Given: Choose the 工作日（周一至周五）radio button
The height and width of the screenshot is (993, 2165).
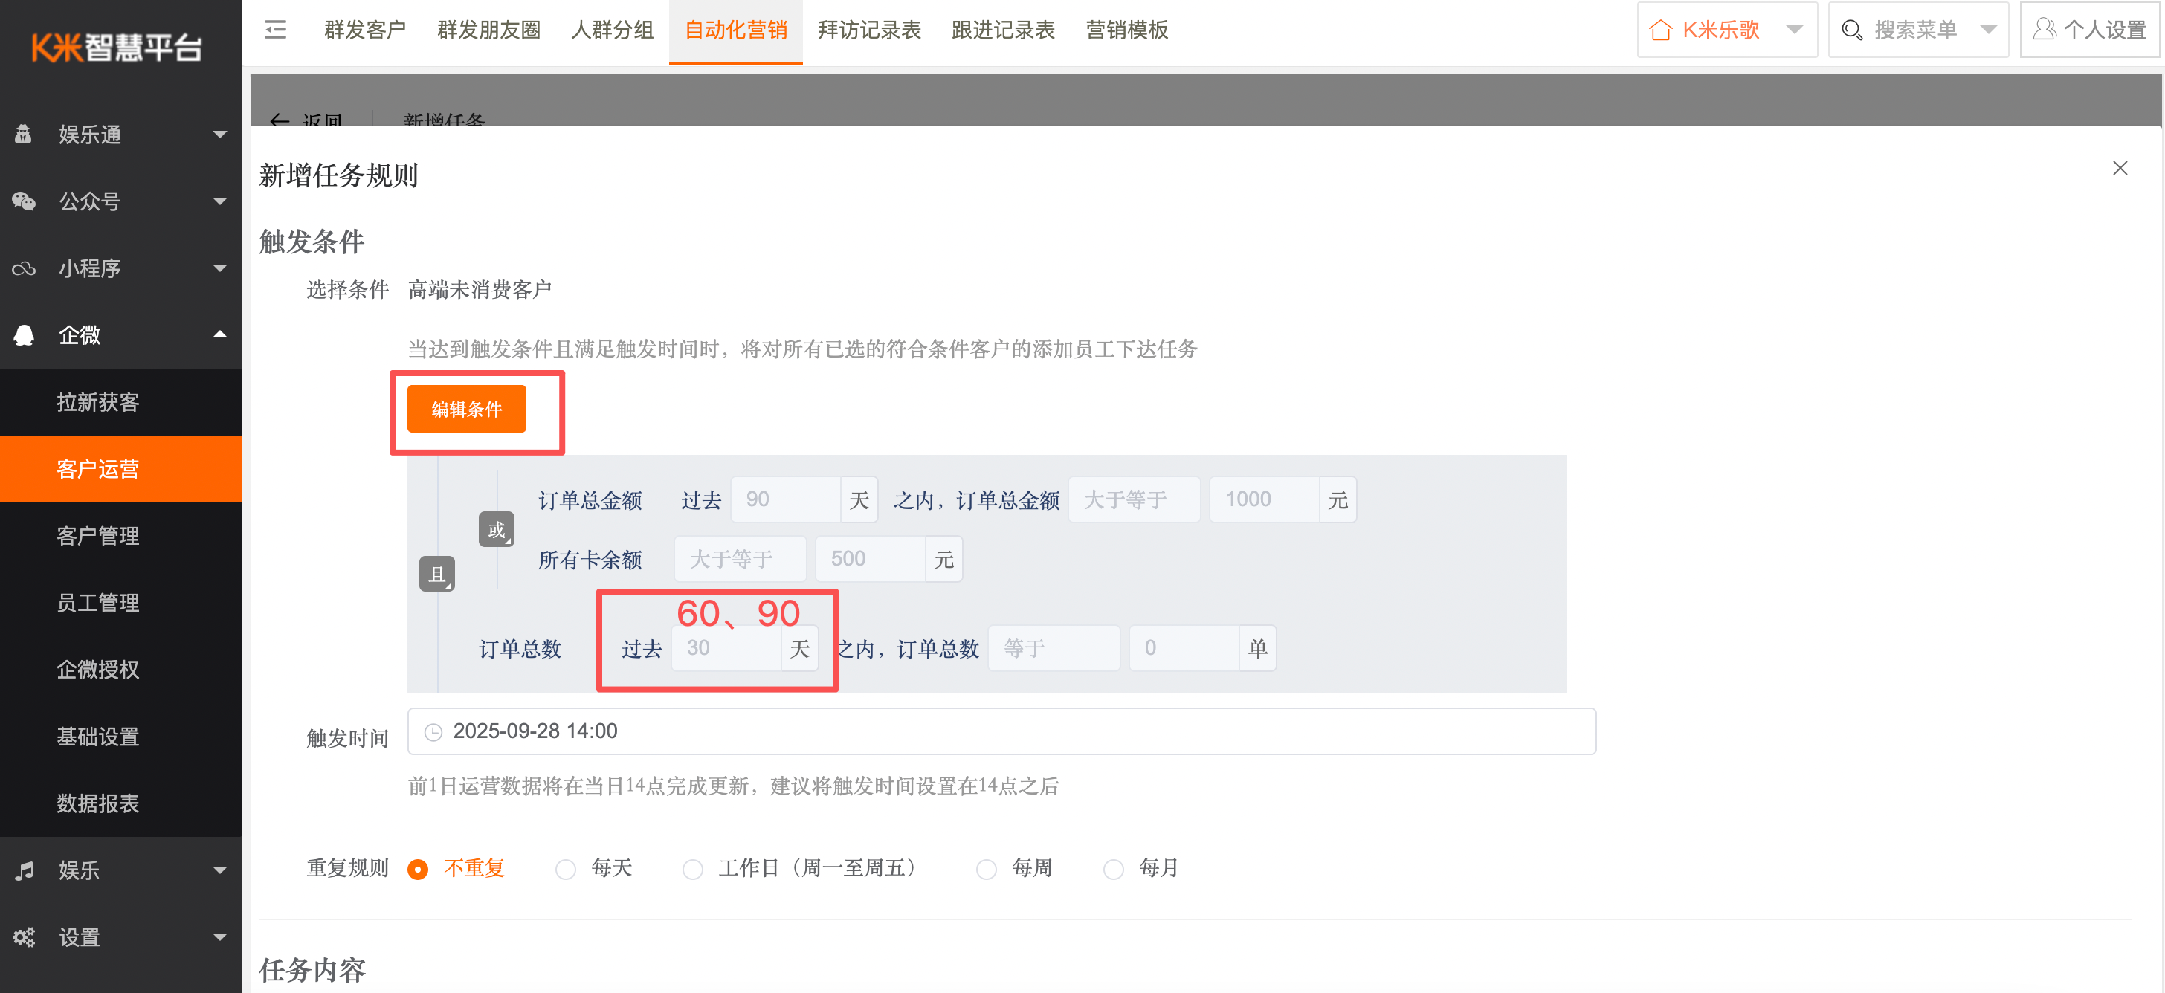Looking at the screenshot, I should (692, 869).
